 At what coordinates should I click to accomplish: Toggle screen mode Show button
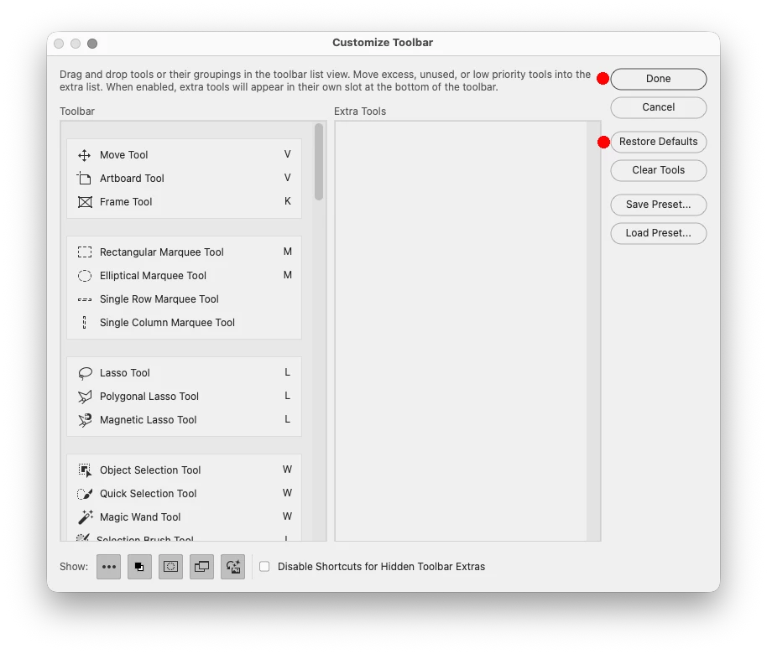pyautogui.click(x=201, y=567)
